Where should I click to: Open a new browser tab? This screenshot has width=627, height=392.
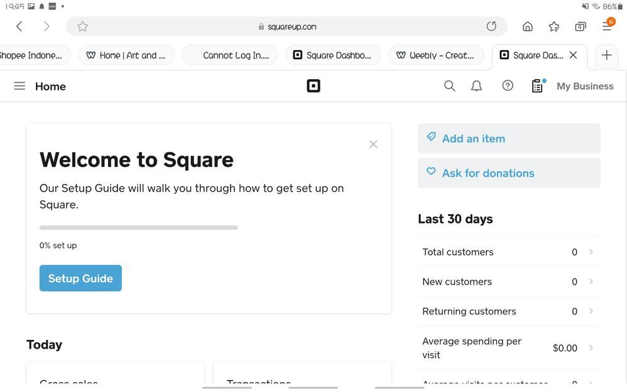[607, 55]
